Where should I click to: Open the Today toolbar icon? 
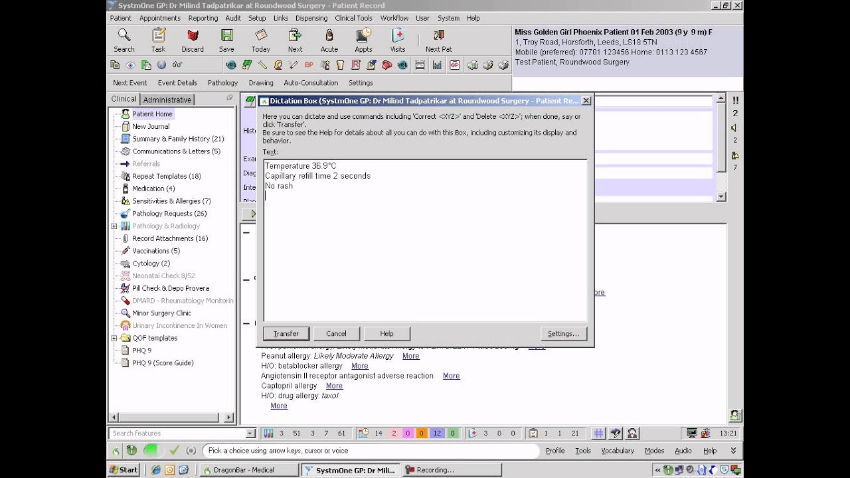tap(261, 40)
